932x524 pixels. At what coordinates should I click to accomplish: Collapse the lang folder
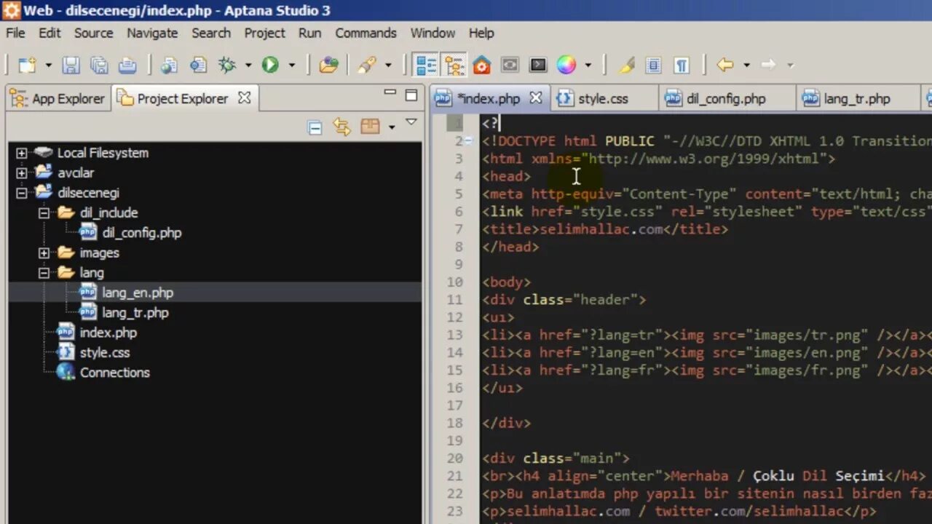pos(44,273)
